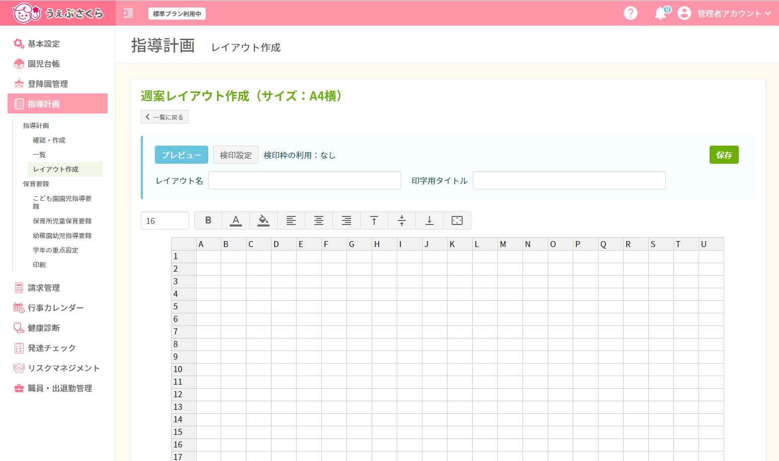
Task: Open 保育所児童保育要録 submenu item
Action: [62, 221]
